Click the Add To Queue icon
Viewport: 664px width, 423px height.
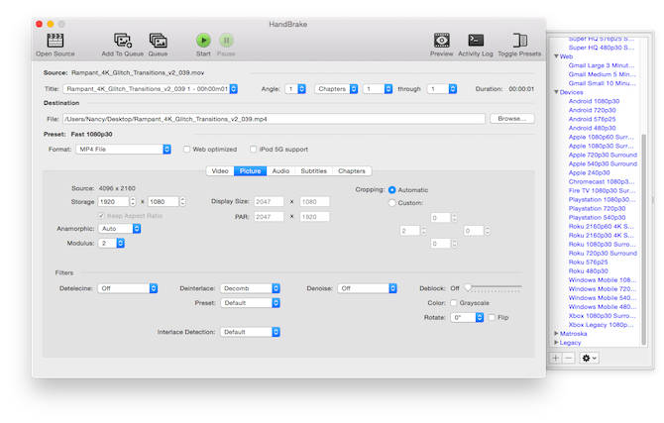coord(123,41)
